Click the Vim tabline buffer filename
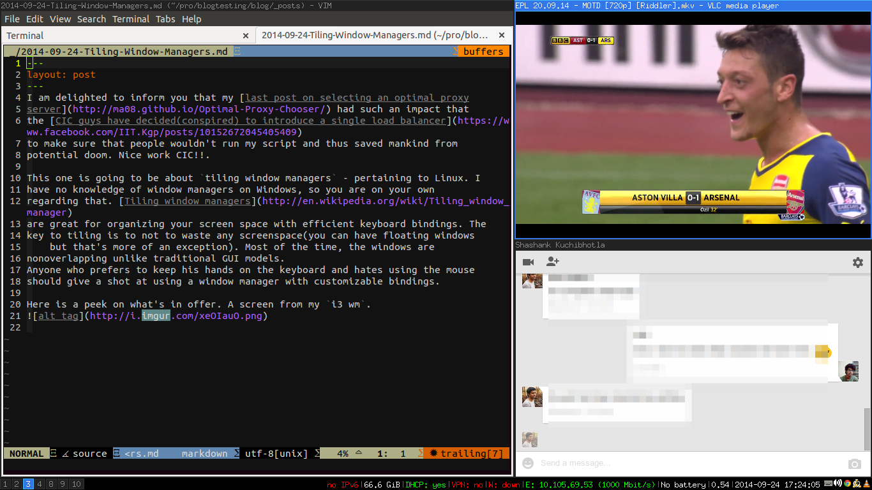Viewport: 872px width, 490px height. pyautogui.click(x=121, y=52)
